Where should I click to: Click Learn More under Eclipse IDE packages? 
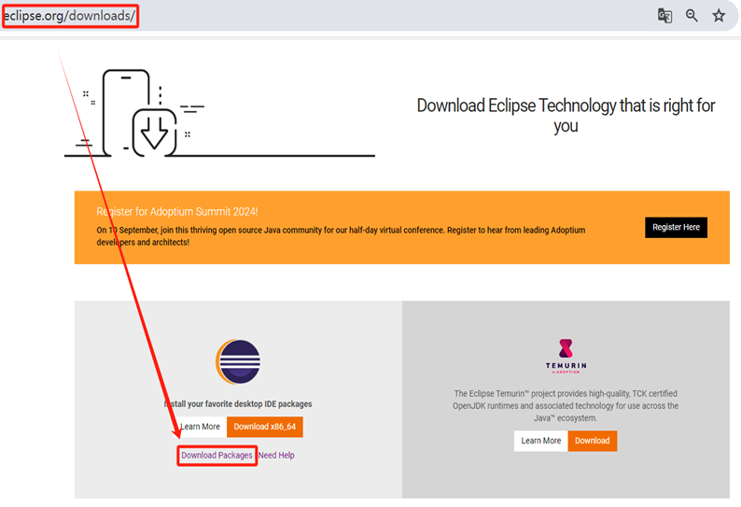pyautogui.click(x=200, y=427)
